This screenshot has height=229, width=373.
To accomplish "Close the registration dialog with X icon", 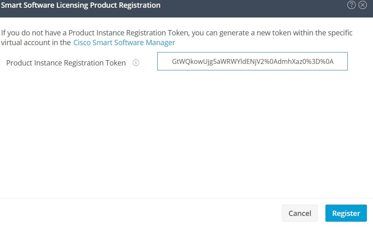I will [362, 5].
